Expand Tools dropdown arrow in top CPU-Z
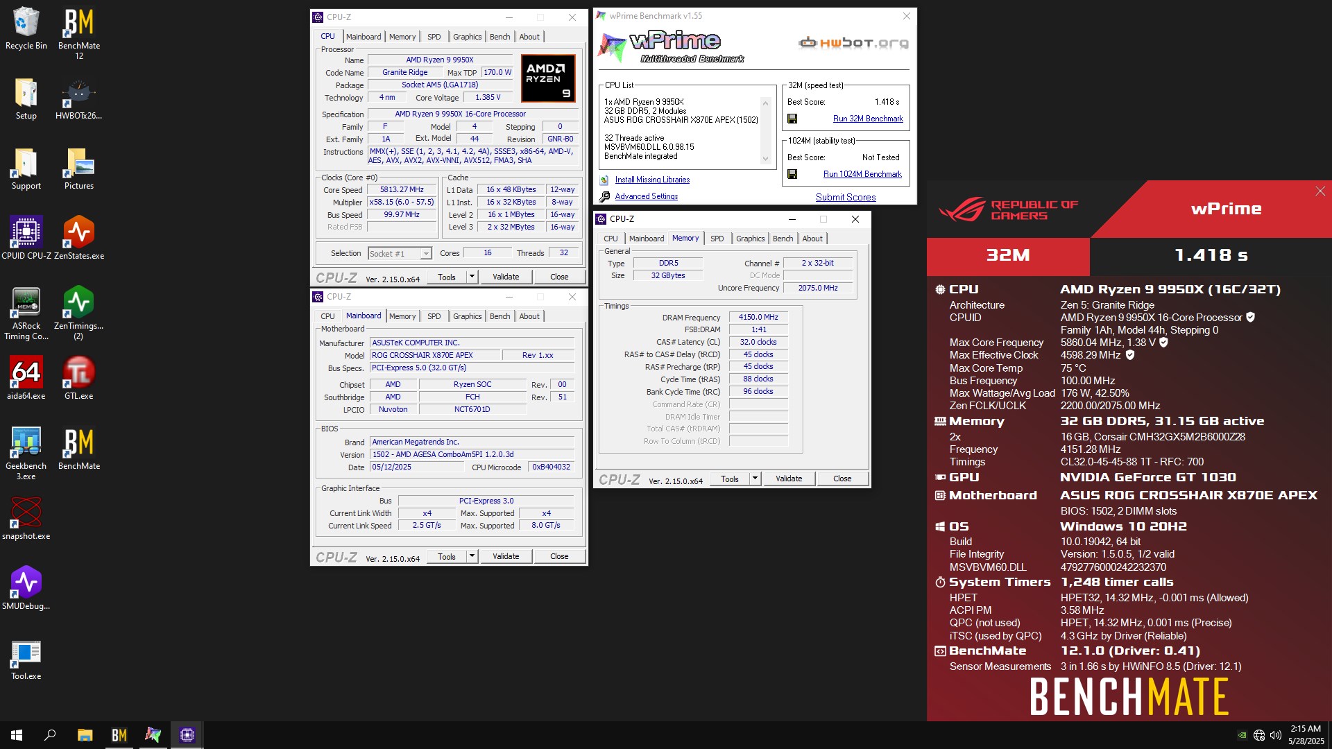This screenshot has width=1332, height=749. tap(472, 277)
